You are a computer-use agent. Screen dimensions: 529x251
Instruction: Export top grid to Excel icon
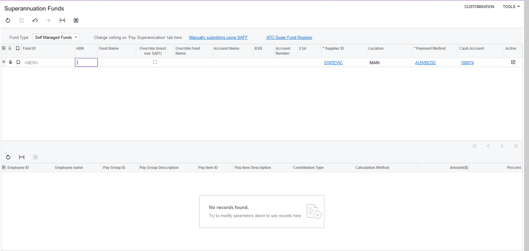tap(76, 20)
